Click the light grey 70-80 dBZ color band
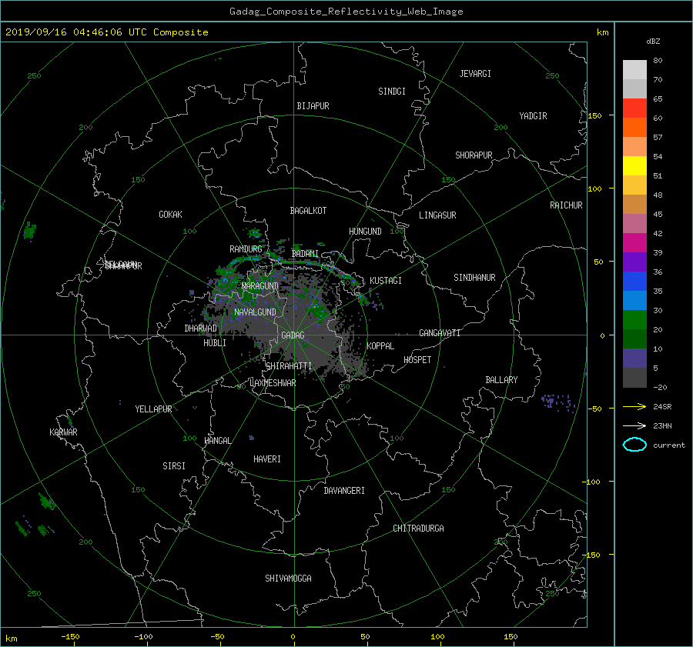Viewport: 693px width, 647px height. 634,70
